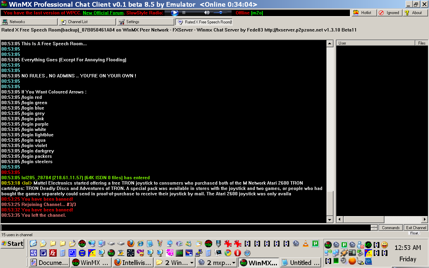429x268 pixels.
Task: Stop the radio player
Action: click(x=184, y=13)
